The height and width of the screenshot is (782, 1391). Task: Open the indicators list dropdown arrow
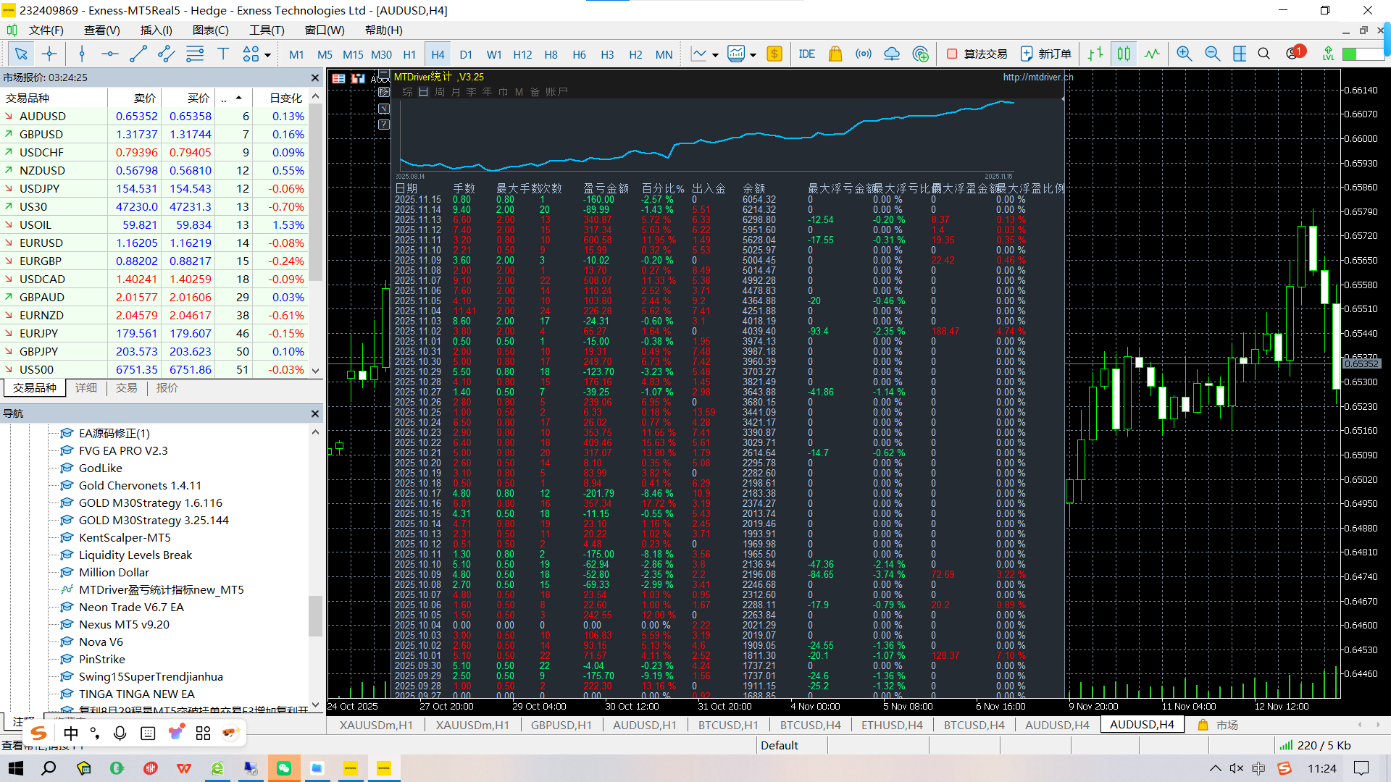pyautogui.click(x=753, y=55)
